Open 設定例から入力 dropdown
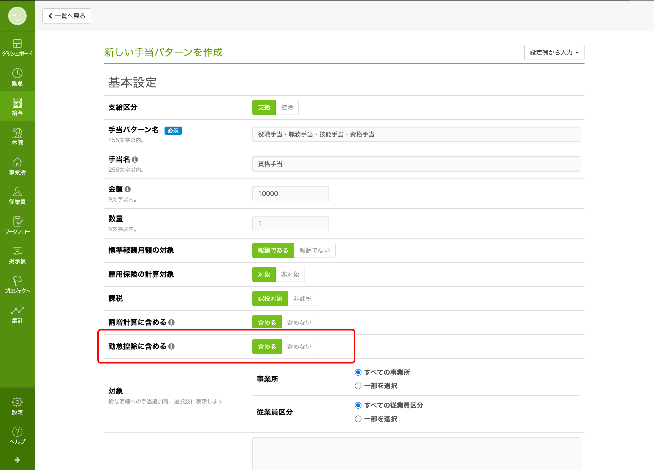This screenshot has width=654, height=470. (x=554, y=52)
